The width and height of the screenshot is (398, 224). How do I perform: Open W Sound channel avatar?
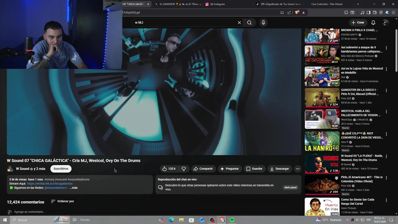(10, 169)
